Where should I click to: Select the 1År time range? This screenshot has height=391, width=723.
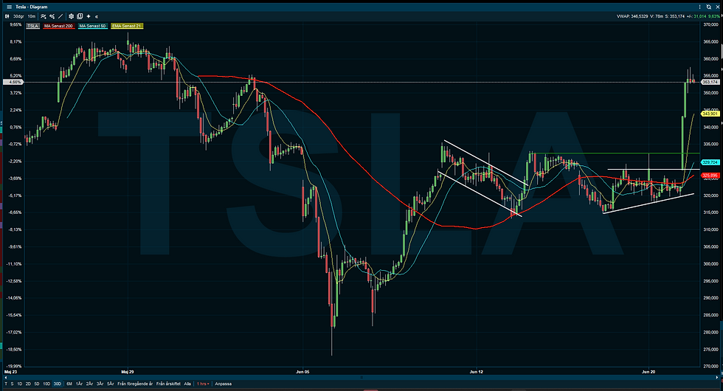[x=80, y=384]
